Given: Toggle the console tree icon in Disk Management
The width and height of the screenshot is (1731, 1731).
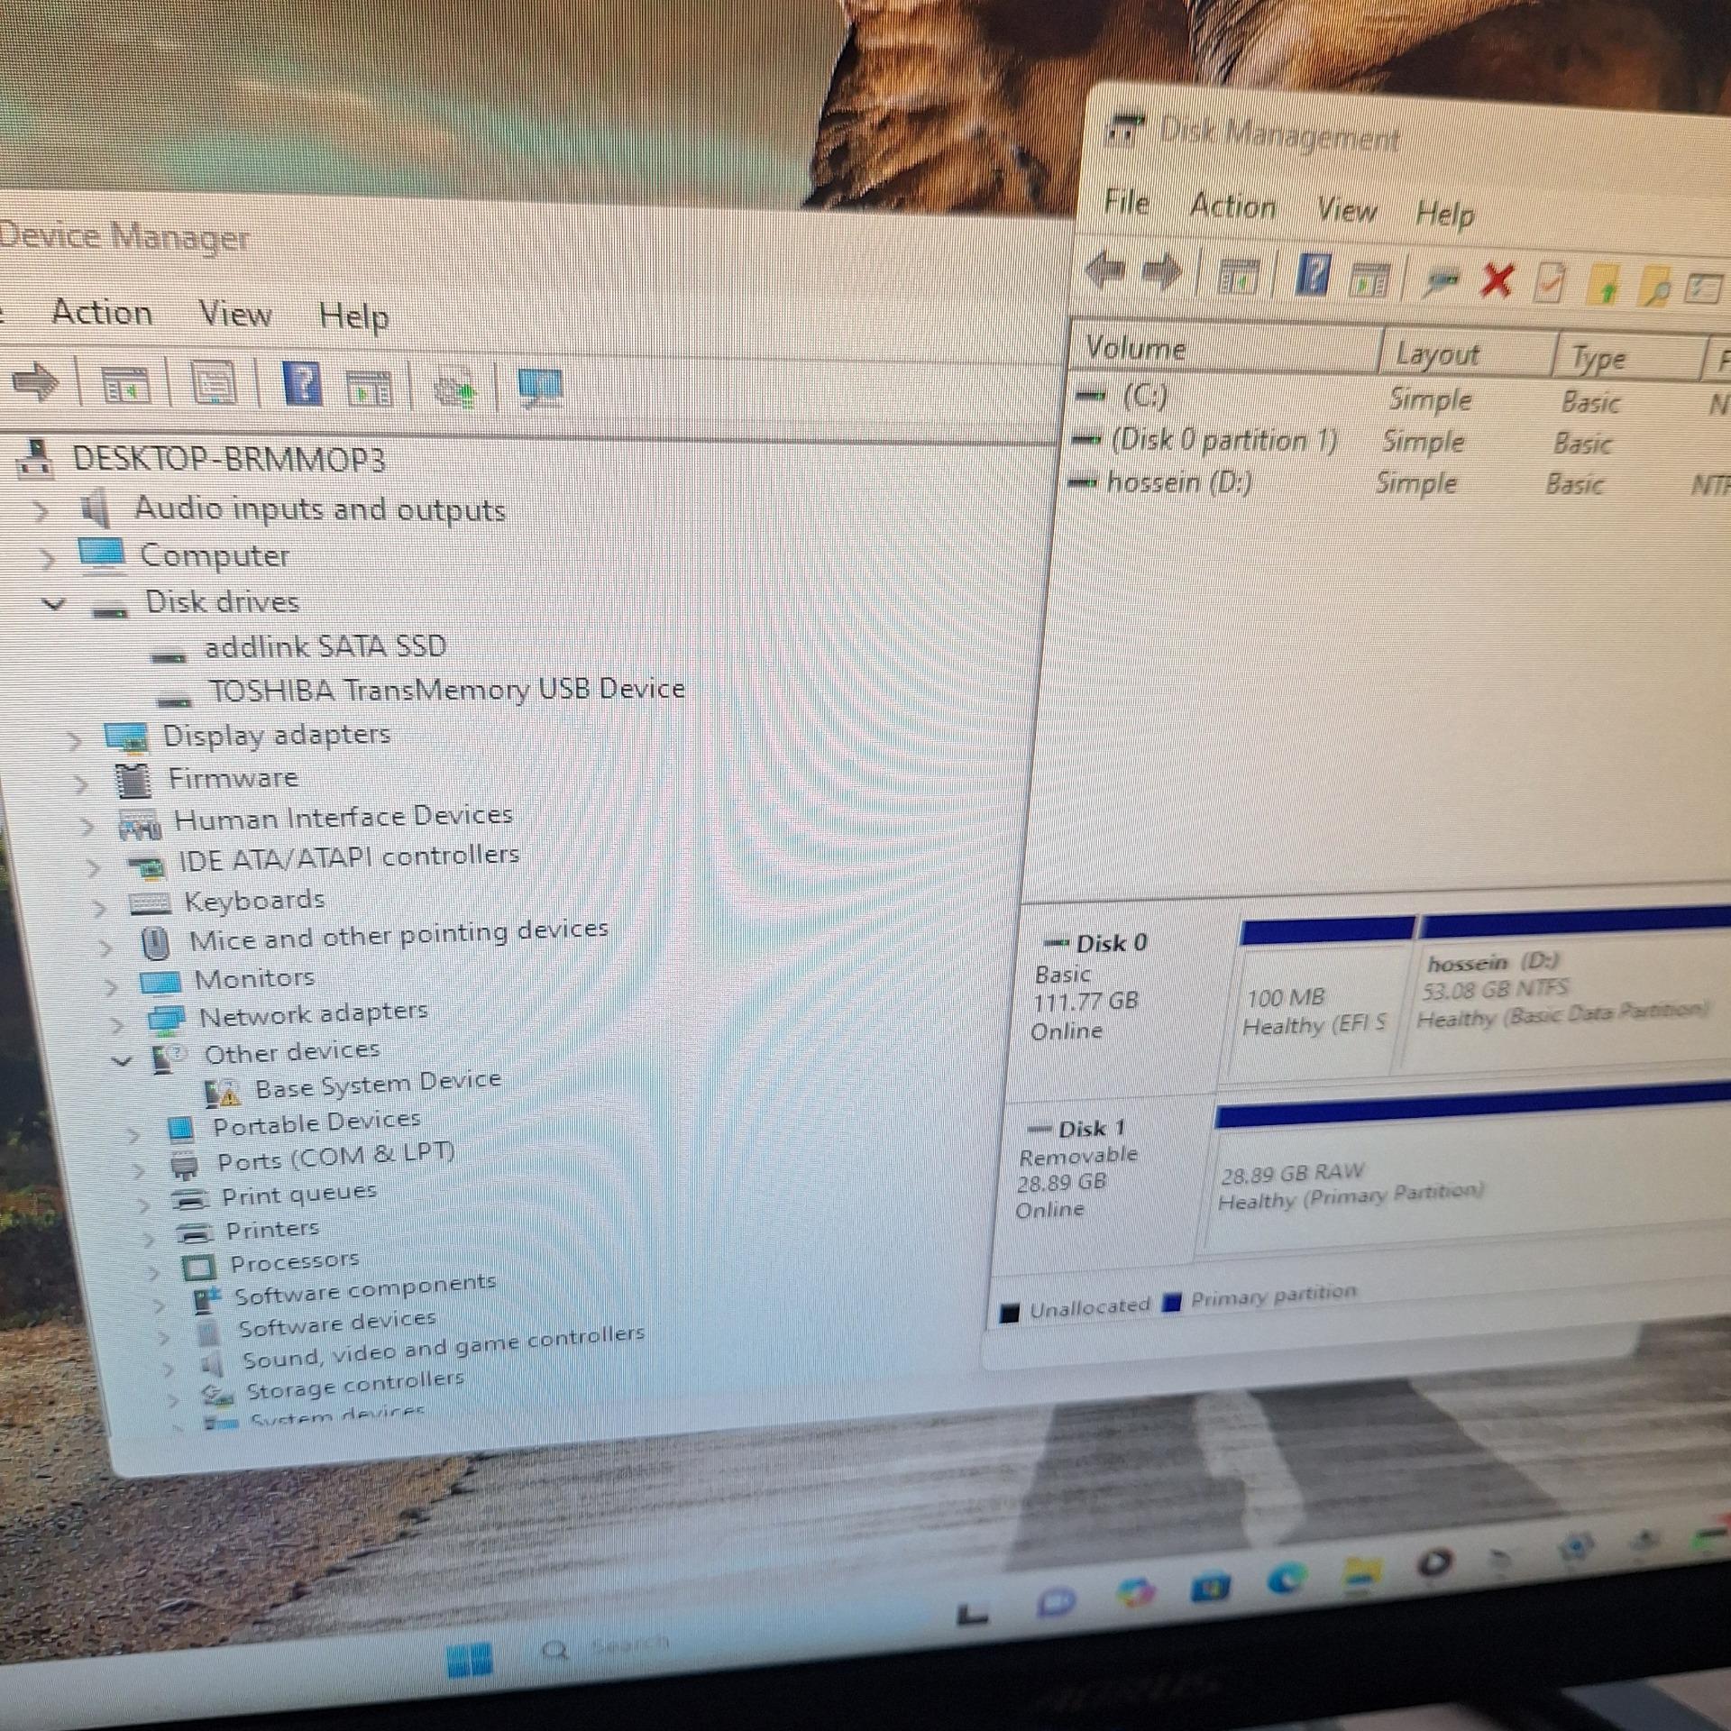Looking at the screenshot, I should click(x=1238, y=277).
